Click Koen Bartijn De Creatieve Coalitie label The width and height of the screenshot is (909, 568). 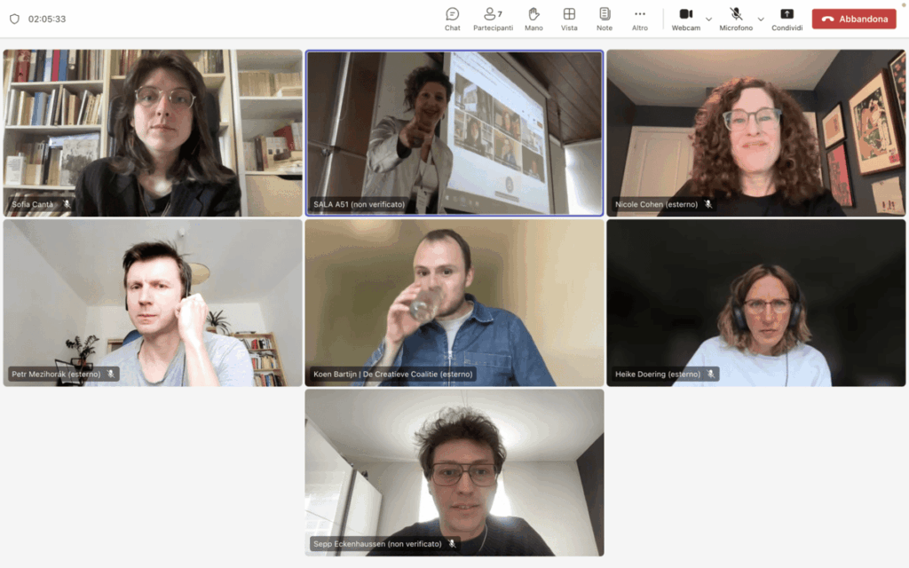click(393, 374)
